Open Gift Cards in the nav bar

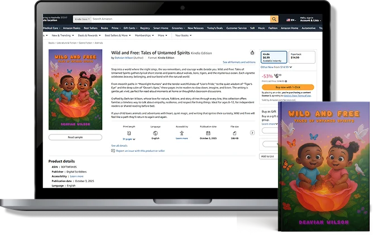[130, 28]
